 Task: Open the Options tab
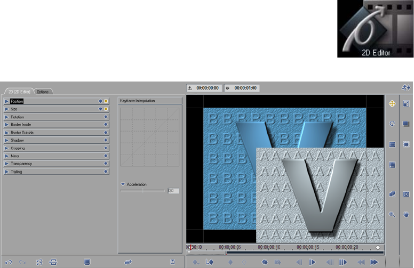click(x=43, y=92)
